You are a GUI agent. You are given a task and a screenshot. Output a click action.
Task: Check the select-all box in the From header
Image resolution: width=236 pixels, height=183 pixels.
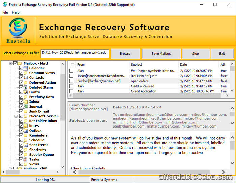point(72,65)
